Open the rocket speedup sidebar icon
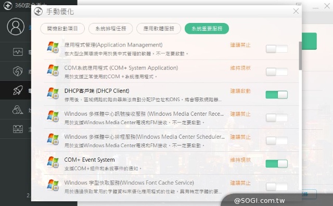This screenshot has width=333, height=206. point(18,90)
